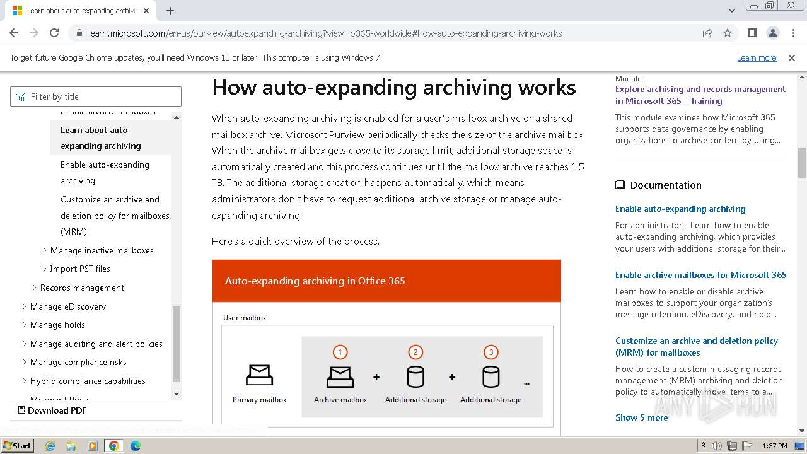The image size is (807, 454).
Task: Open 'Customize an archive and deletion policy (MRM)' link
Action: (697, 347)
